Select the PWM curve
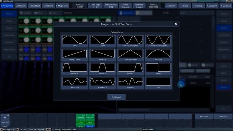 158,69
